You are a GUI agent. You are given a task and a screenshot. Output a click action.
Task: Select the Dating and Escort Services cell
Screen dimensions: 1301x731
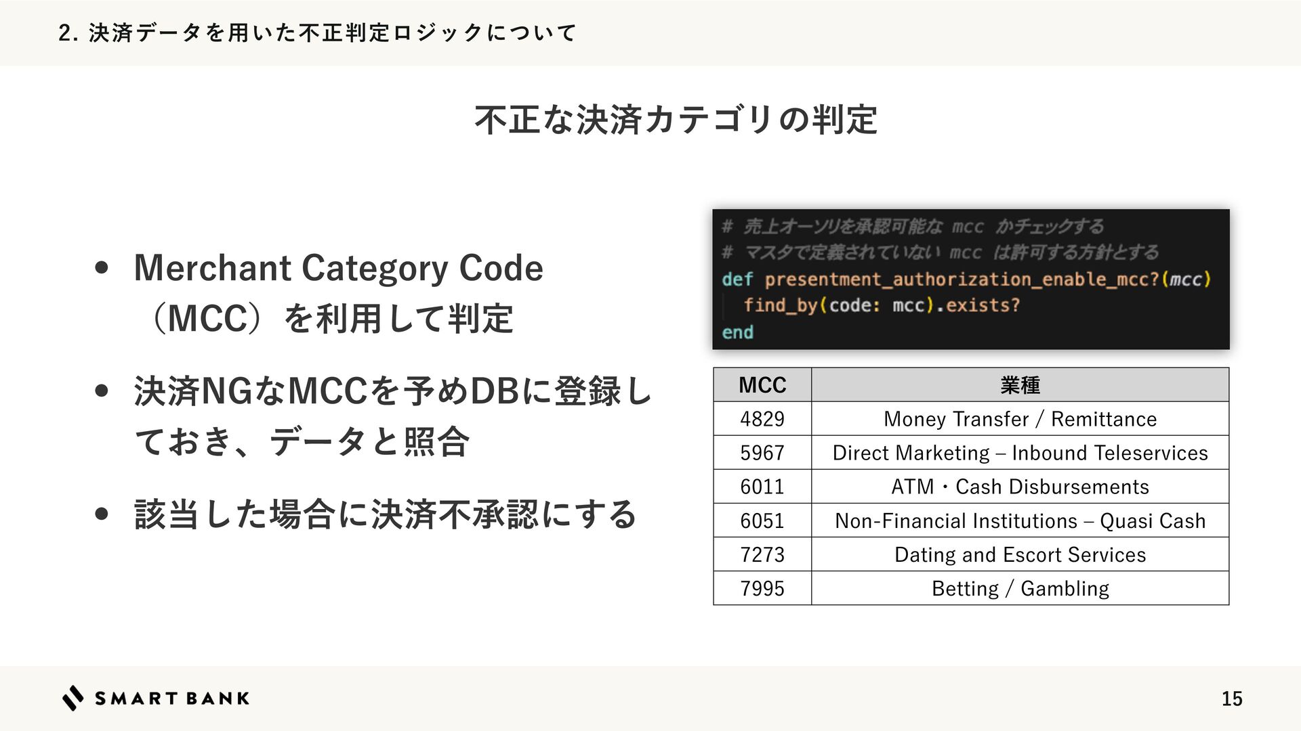(x=1020, y=554)
